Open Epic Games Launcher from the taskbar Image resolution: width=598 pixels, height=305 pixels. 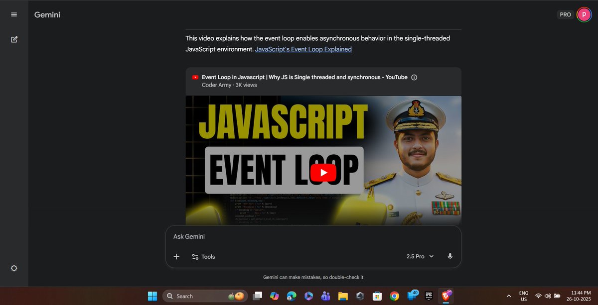[x=428, y=296]
